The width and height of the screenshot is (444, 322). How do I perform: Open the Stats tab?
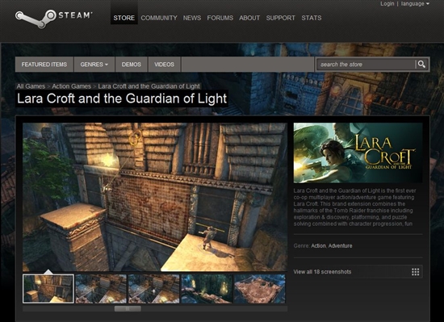312,18
